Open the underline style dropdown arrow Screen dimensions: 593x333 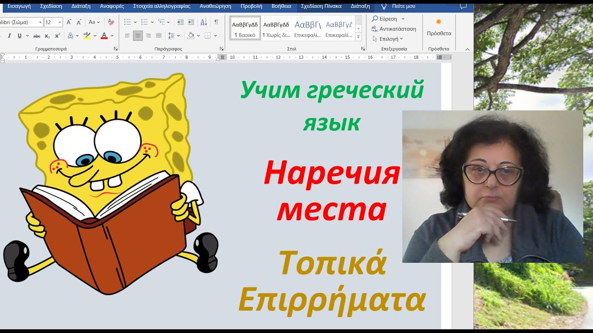[x=27, y=36]
